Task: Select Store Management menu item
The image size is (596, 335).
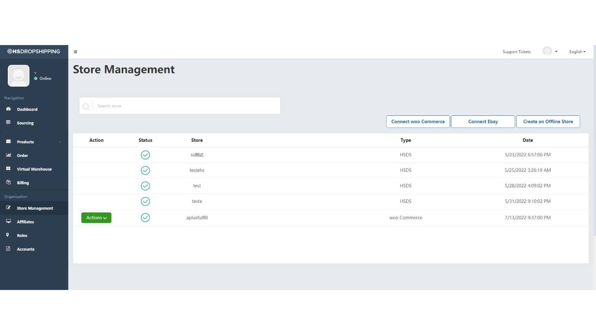Action: point(35,208)
